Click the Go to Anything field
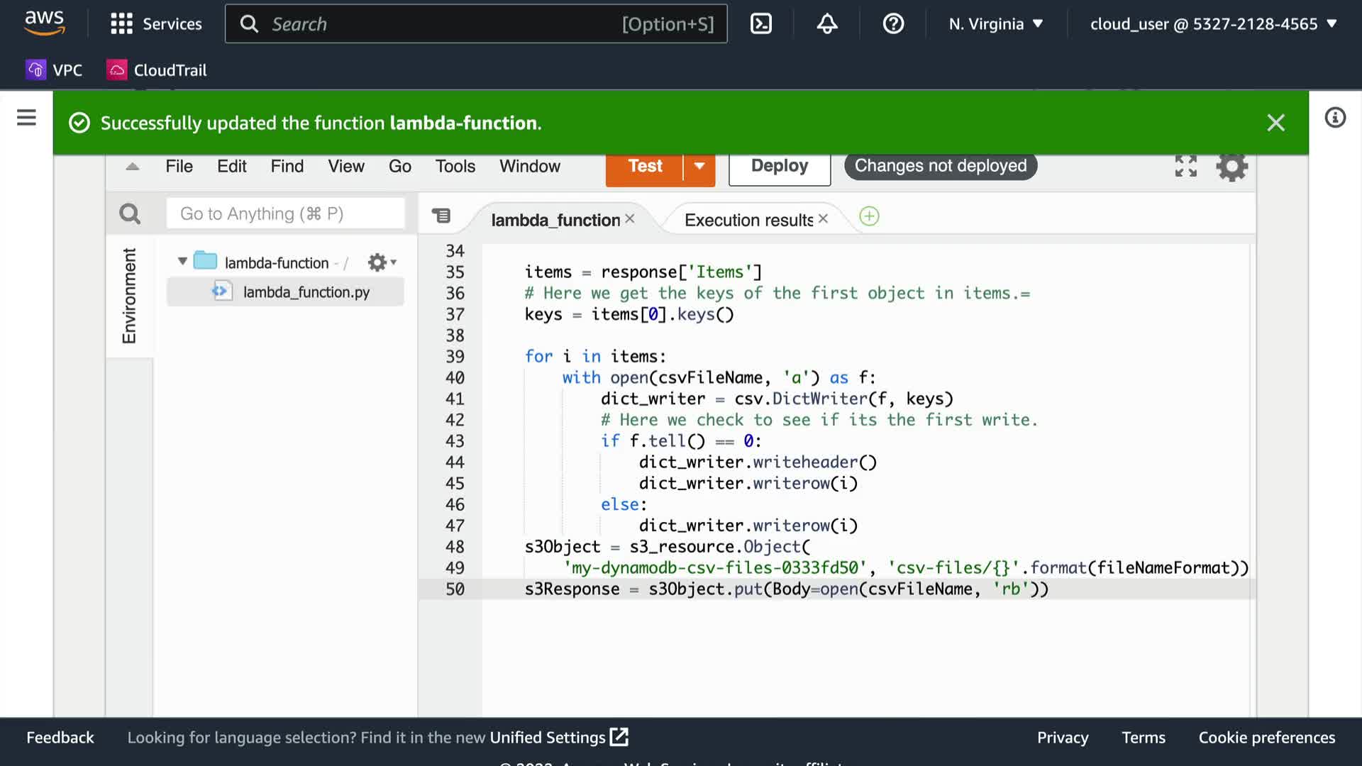This screenshot has height=766, width=1362. click(x=285, y=213)
